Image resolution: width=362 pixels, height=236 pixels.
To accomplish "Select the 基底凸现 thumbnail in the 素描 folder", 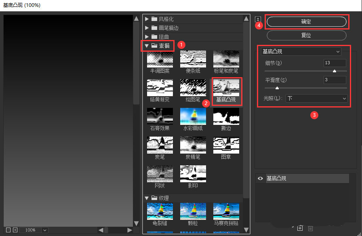I will pos(226,88).
